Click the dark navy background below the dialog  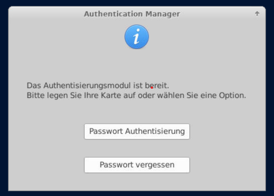click(137, 194)
